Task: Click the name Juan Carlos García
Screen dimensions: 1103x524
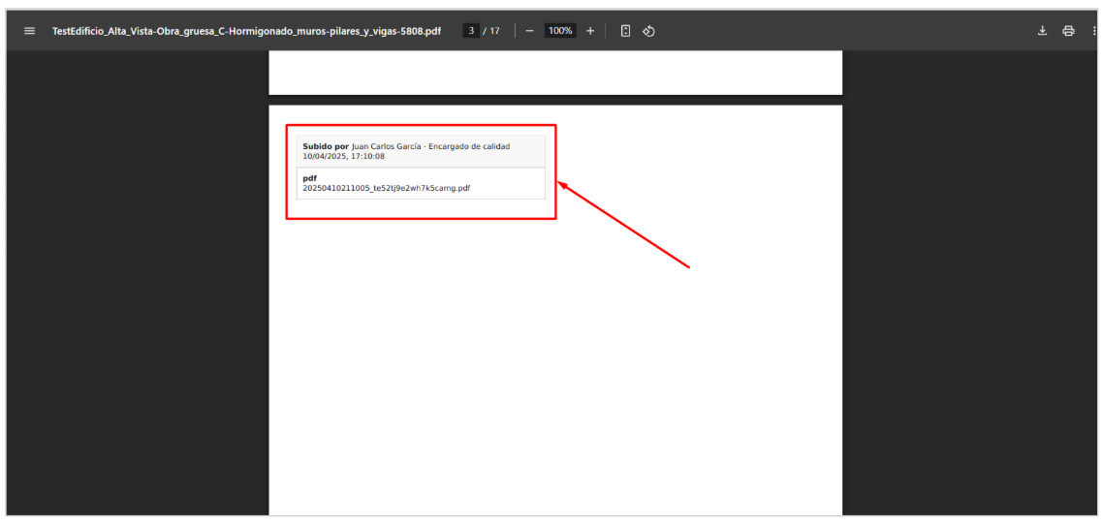Action: click(x=385, y=146)
